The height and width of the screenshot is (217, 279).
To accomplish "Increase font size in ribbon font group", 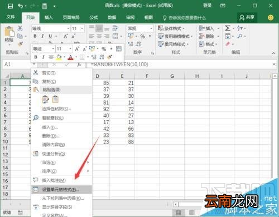I will 65,36.
